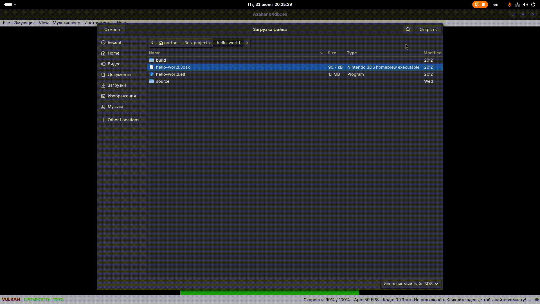
Task: Click the green progress bar below dialog
Action: pos(269,293)
